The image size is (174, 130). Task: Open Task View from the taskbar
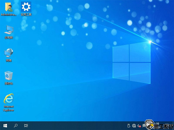point(26,126)
